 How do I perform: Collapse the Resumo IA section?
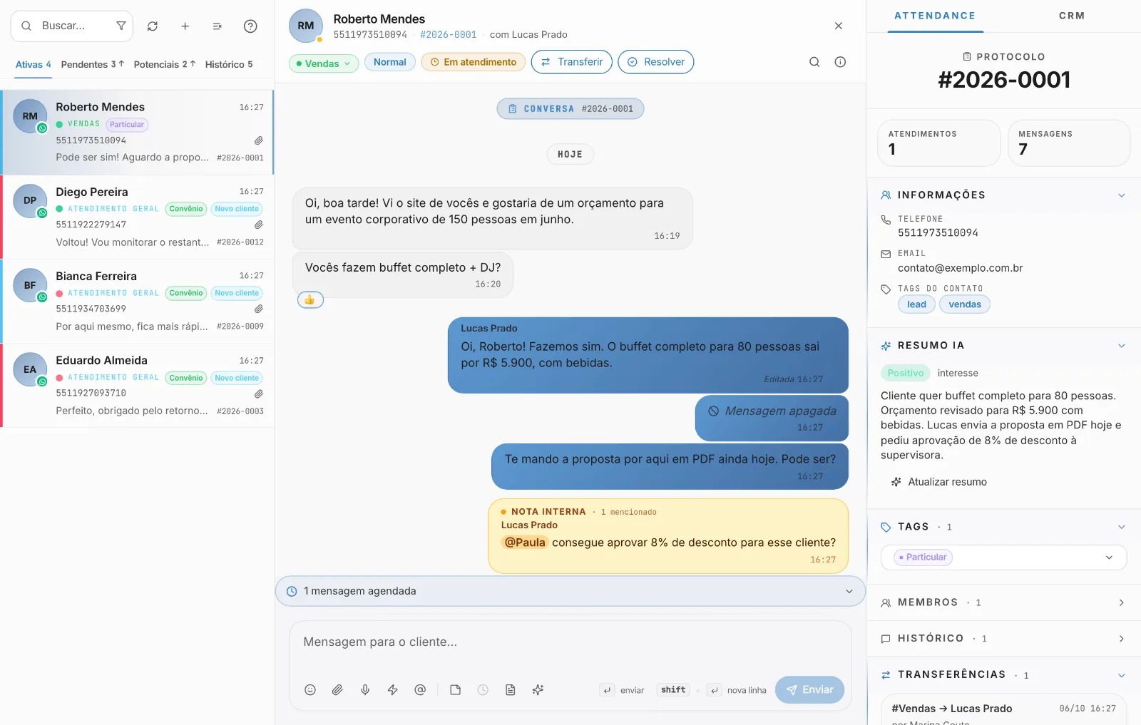tap(1122, 346)
